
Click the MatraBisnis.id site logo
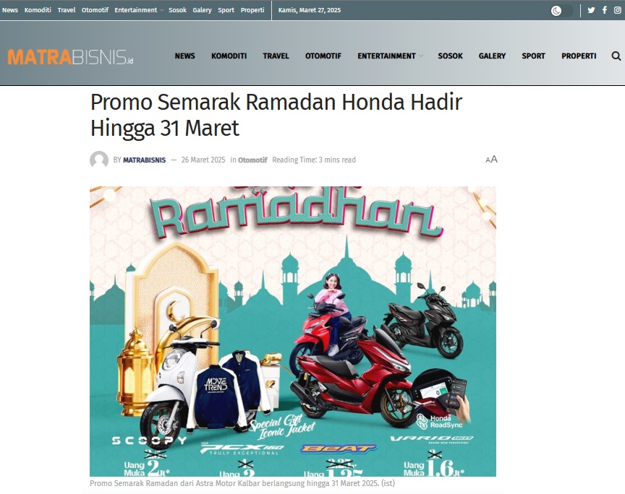coord(70,57)
